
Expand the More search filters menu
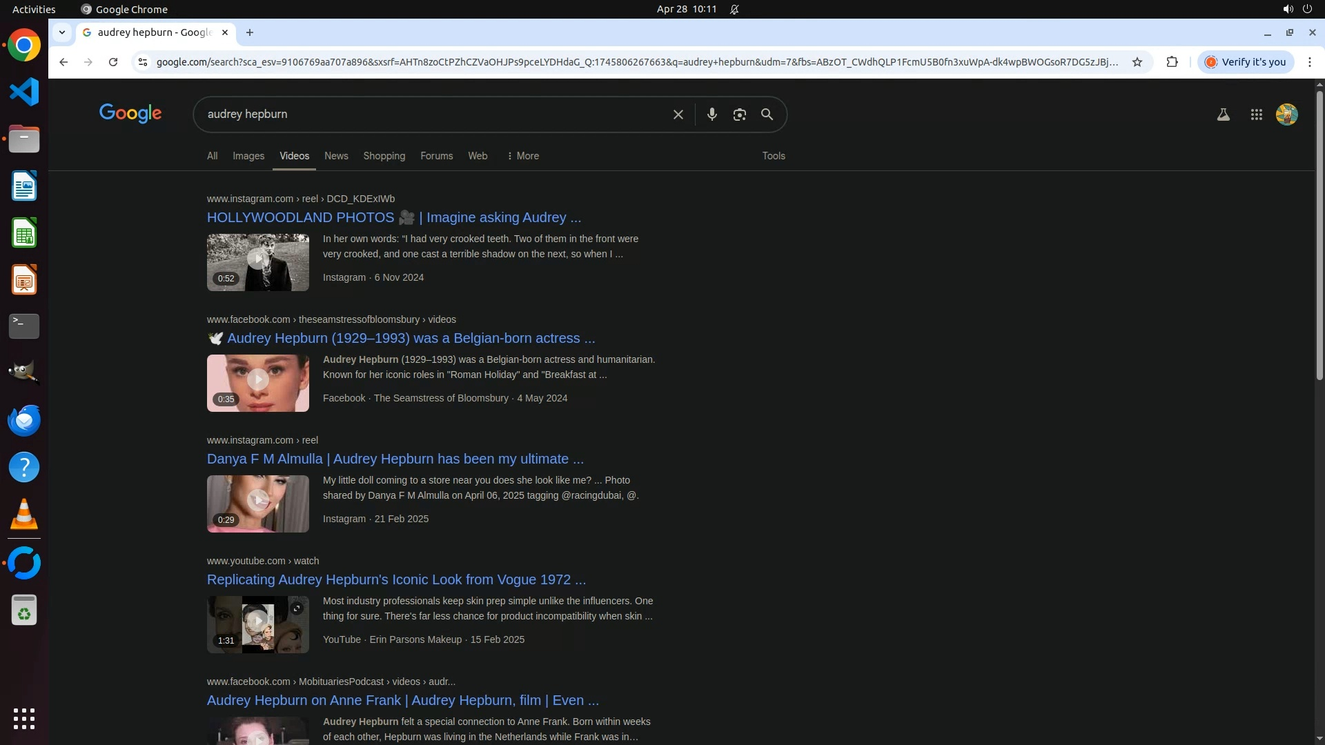coord(523,156)
